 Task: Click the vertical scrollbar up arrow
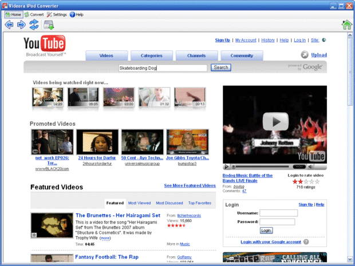[x=350, y=35]
